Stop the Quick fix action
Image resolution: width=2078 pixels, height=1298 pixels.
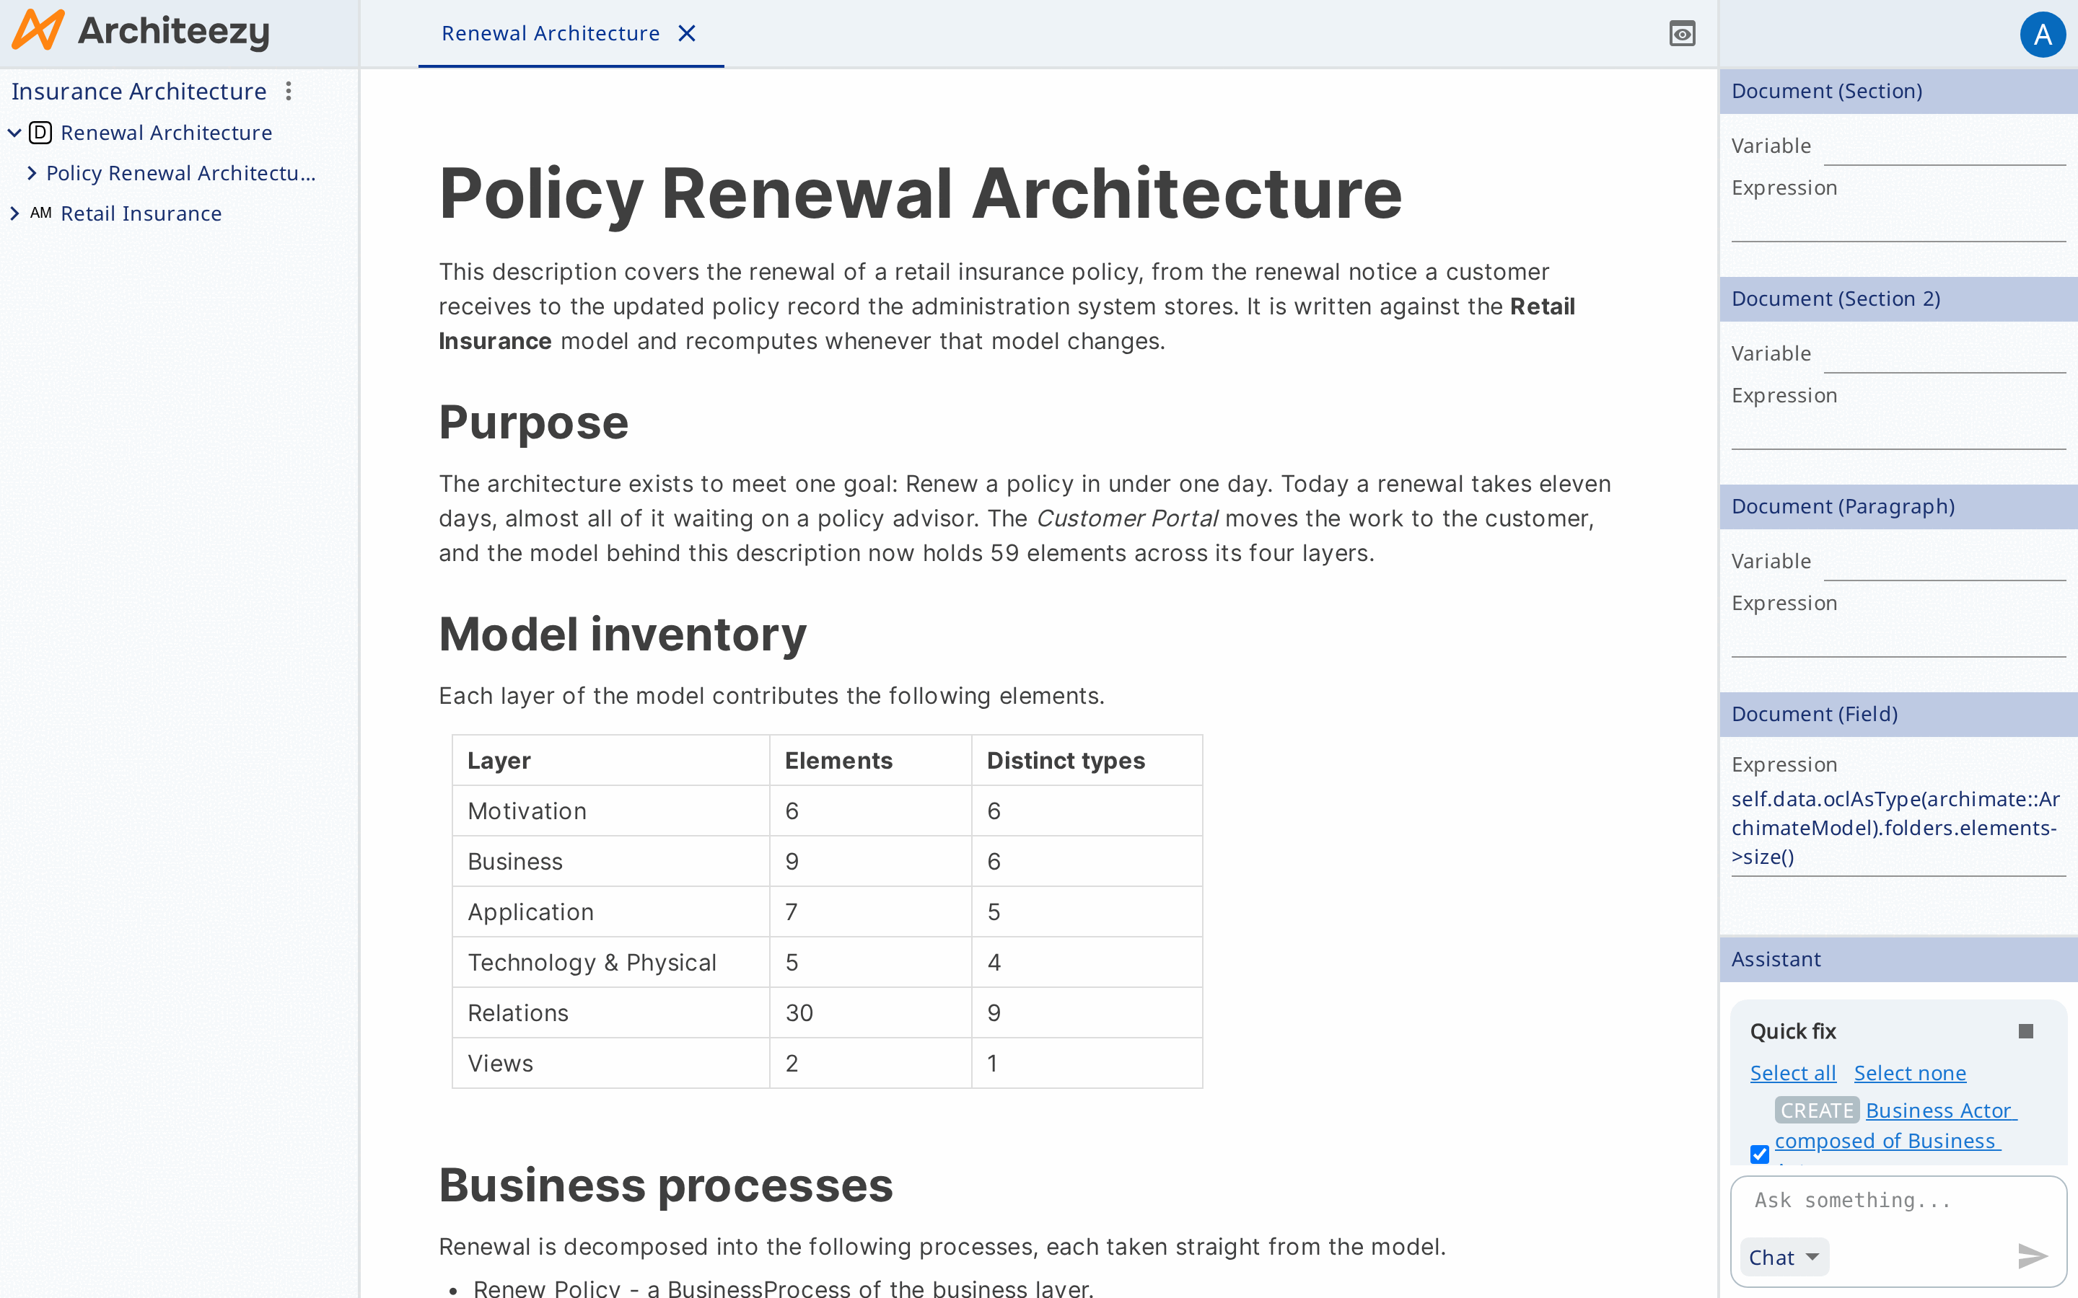(x=2025, y=1031)
